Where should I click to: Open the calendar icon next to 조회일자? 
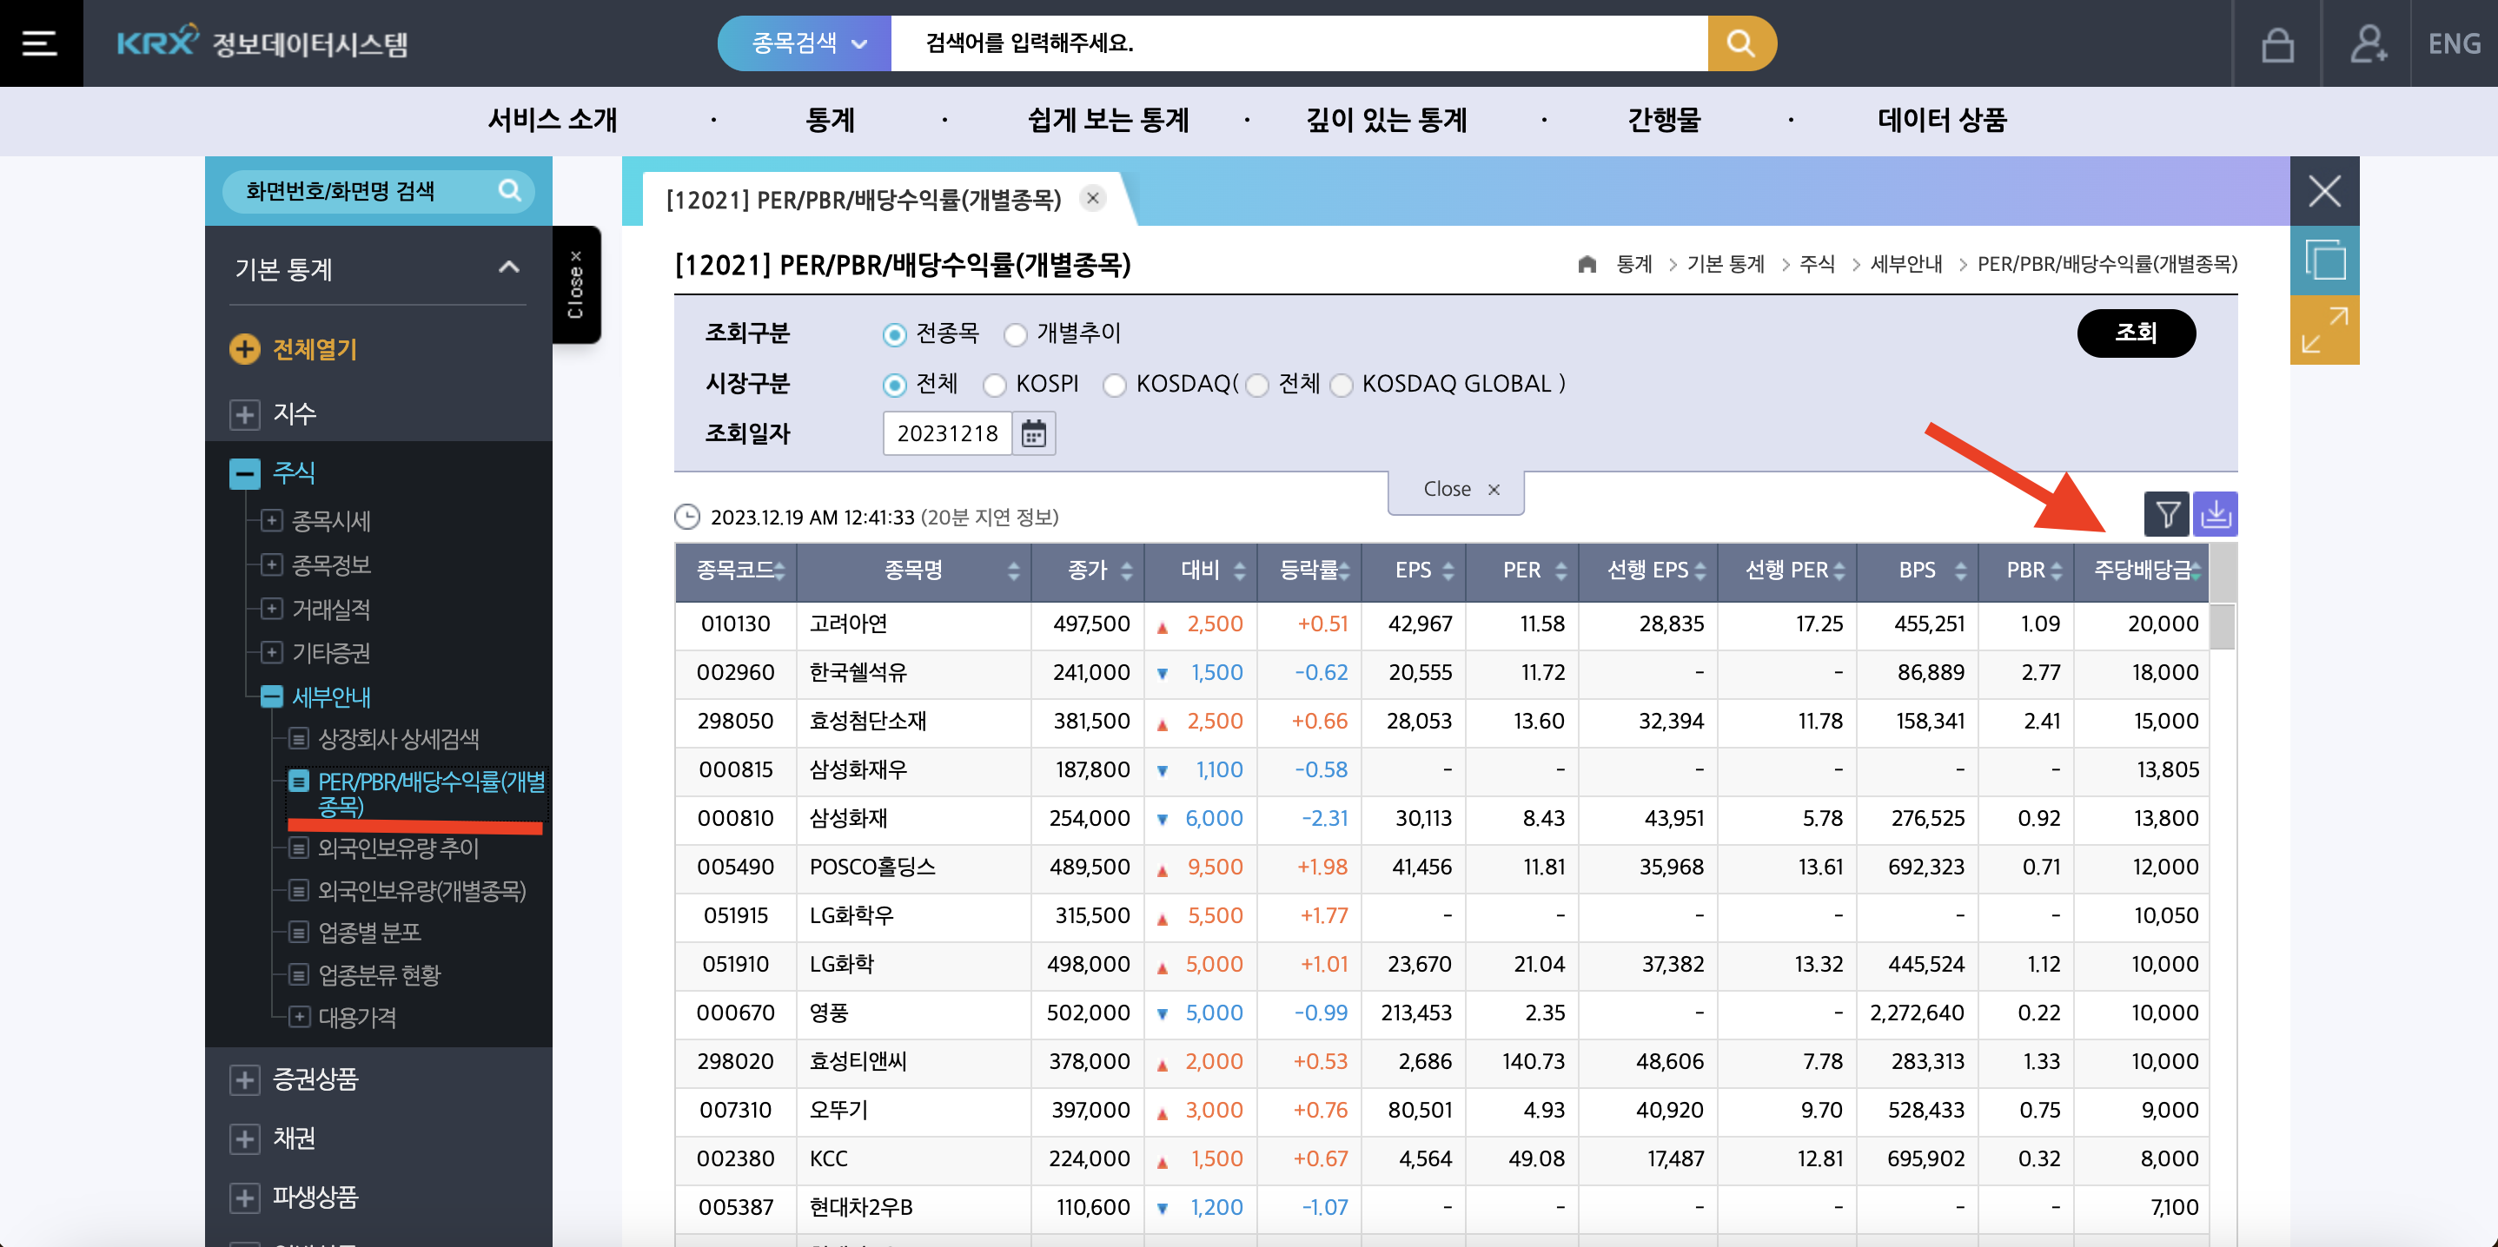point(1032,433)
